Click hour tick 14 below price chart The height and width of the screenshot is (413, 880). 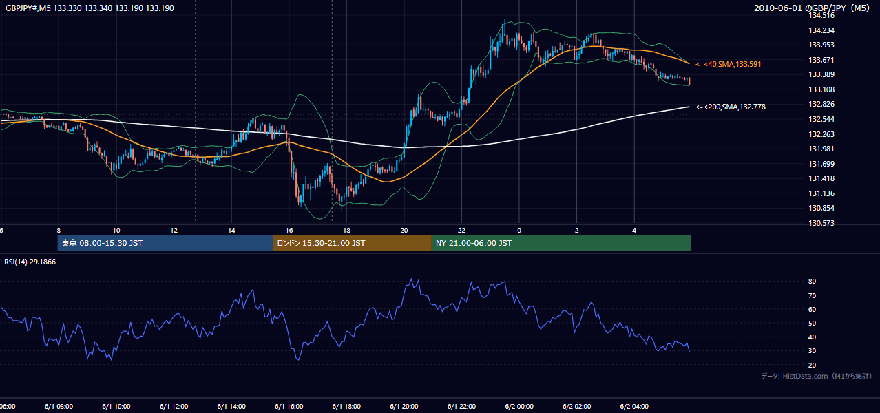coord(231,231)
